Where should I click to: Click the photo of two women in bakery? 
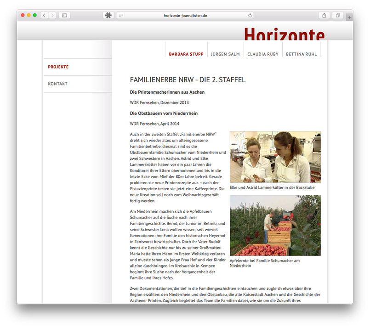click(275, 157)
